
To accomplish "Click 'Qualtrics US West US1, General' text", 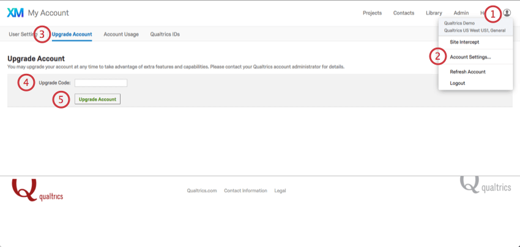I will point(475,30).
